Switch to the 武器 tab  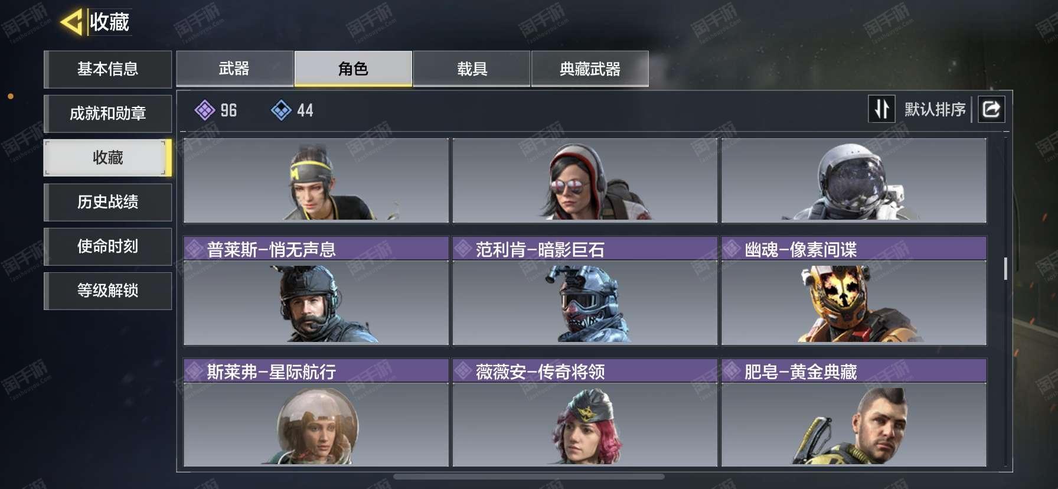234,69
